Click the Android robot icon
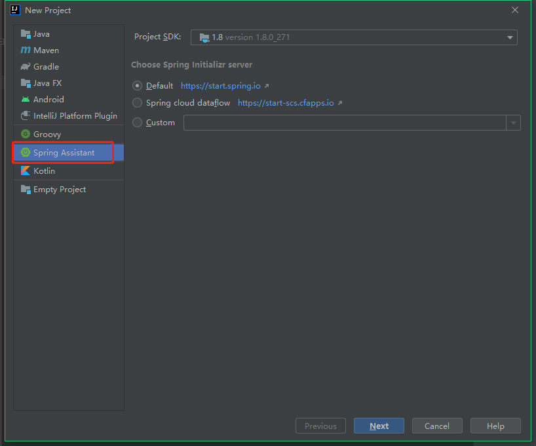 point(26,99)
